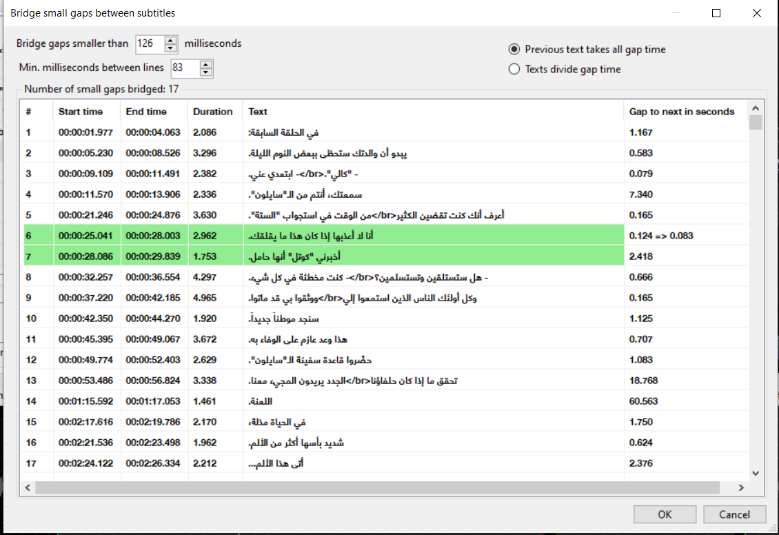Screen dimensions: 779x535
Task: Select highlighted row start 00:00:28.086
Action: click(85, 256)
